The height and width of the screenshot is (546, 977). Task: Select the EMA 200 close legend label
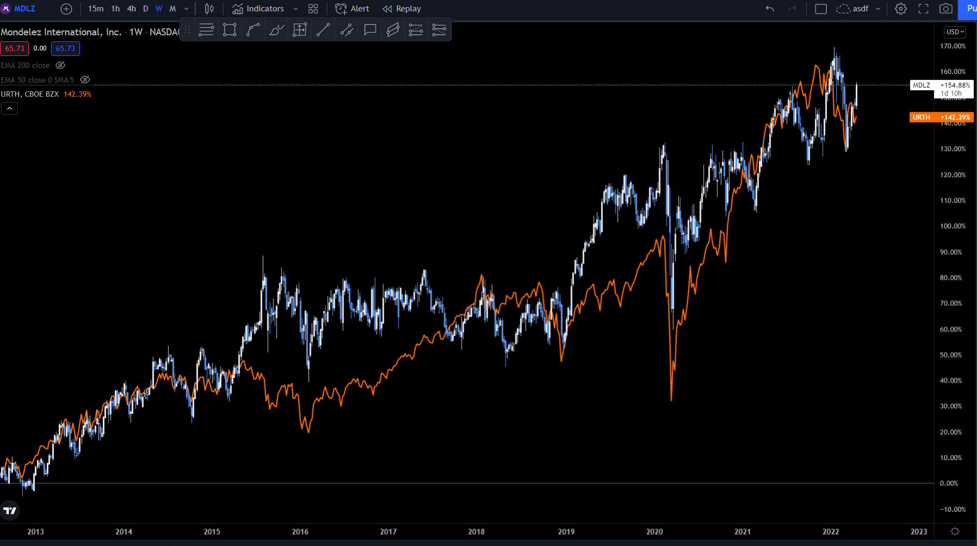pyautogui.click(x=25, y=65)
